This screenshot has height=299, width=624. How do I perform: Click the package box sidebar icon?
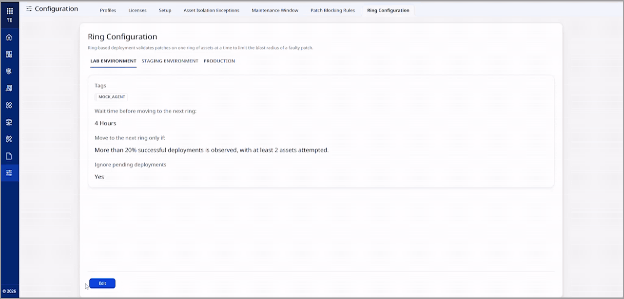coord(9,122)
